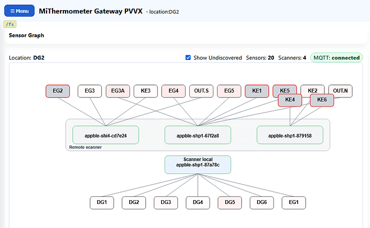
Task: Click the EG5 sensor node
Action: 229,91
